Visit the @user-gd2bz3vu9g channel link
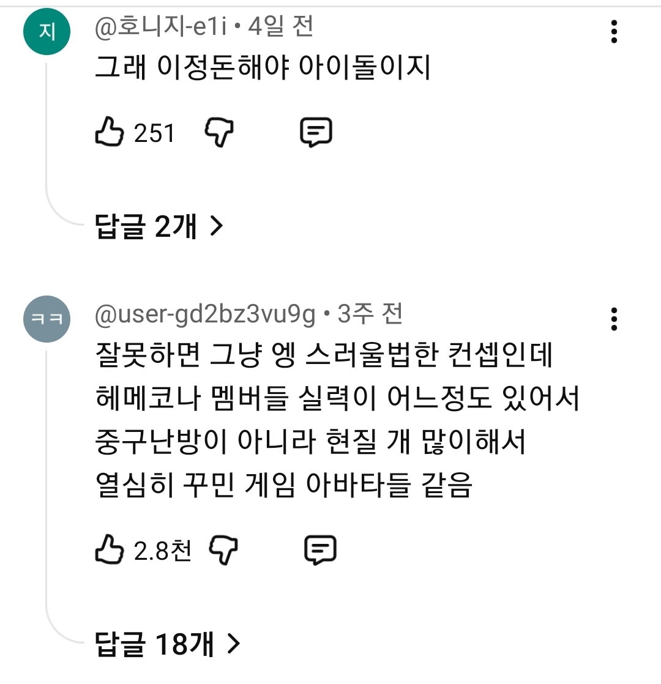This screenshot has width=661, height=684. [x=205, y=314]
